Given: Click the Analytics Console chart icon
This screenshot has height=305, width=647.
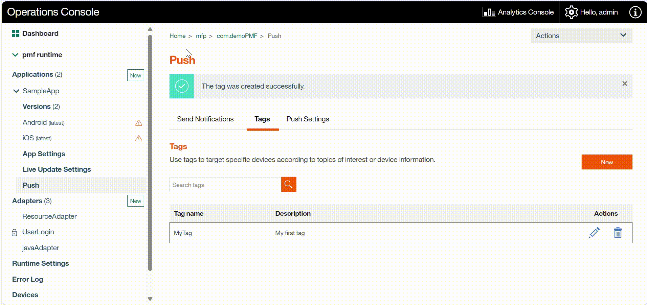Looking at the screenshot, I should (489, 12).
